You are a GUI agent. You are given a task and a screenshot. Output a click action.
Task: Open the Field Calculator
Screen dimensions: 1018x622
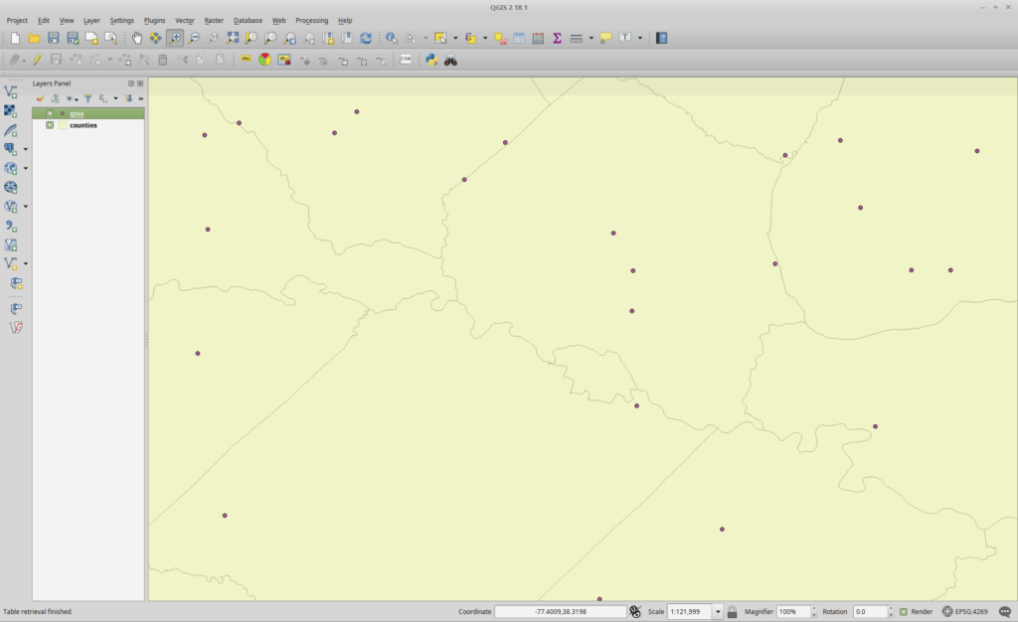(539, 40)
